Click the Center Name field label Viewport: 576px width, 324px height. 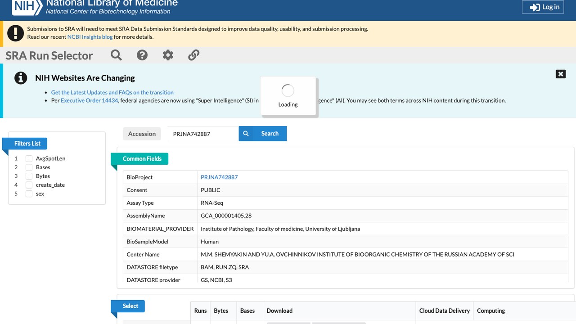pos(143,255)
